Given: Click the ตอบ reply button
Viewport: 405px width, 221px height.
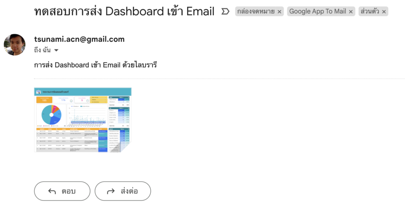Looking at the screenshot, I should click(x=62, y=191).
